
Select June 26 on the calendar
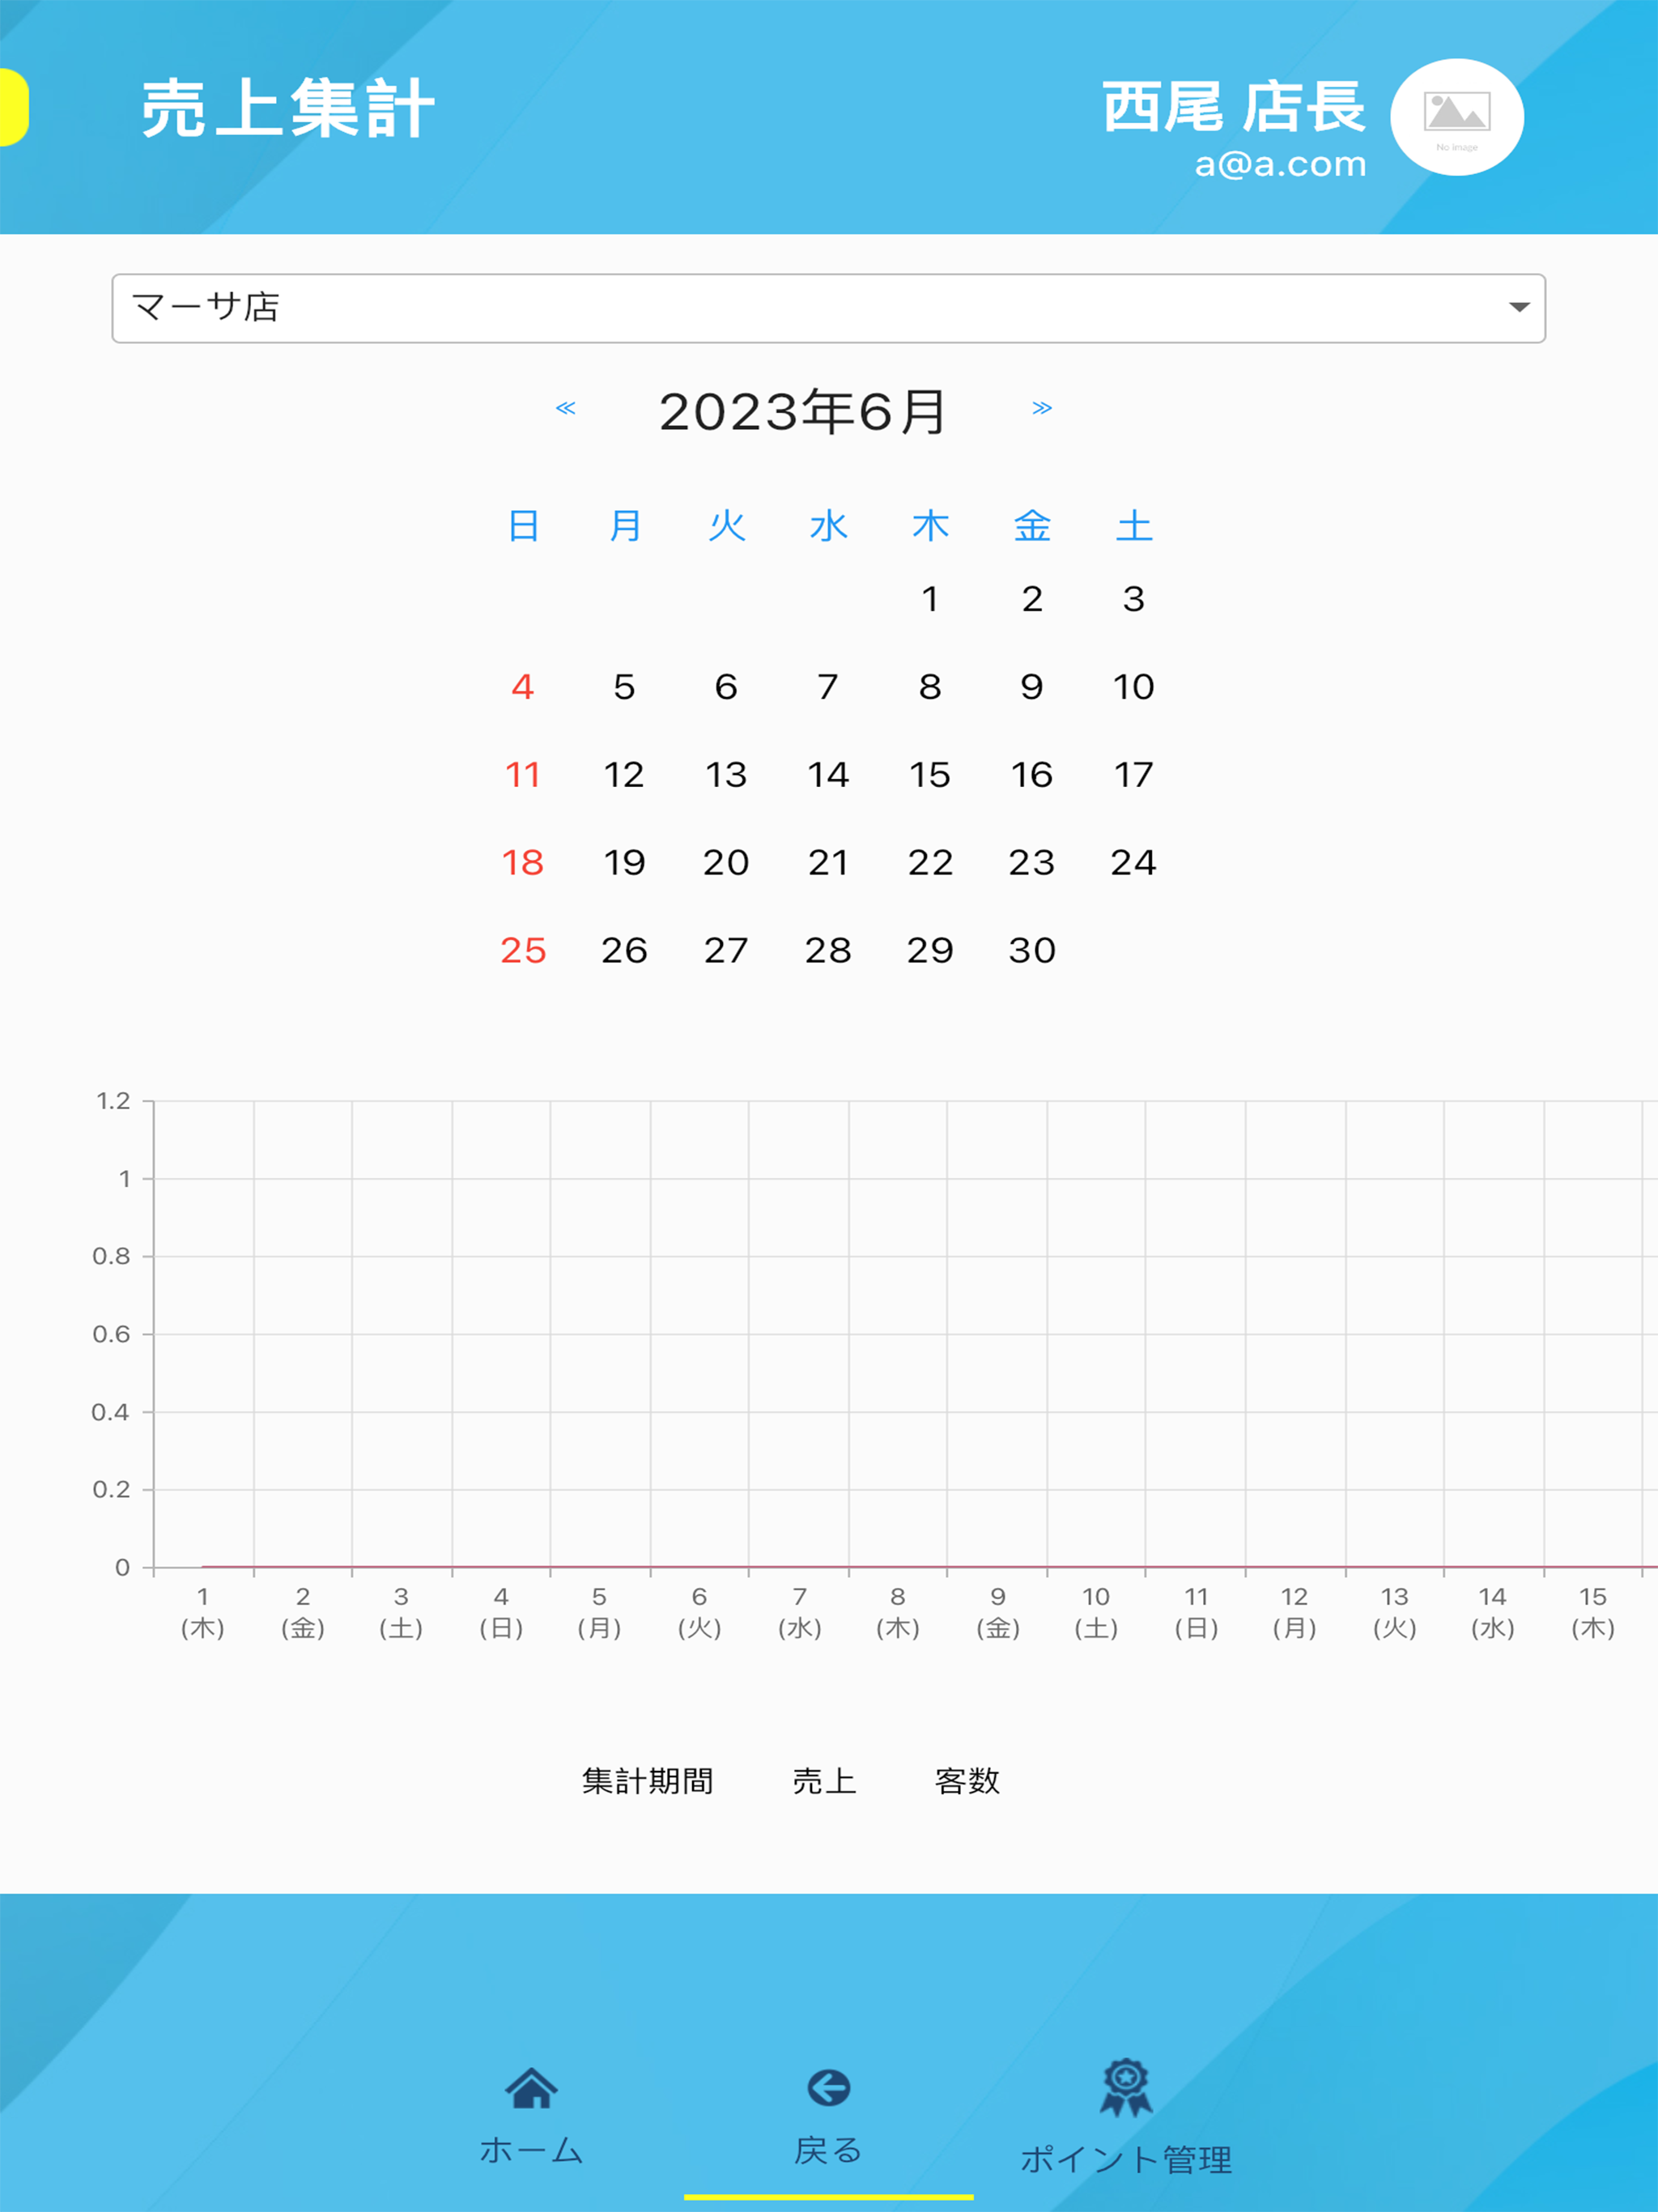click(x=624, y=951)
